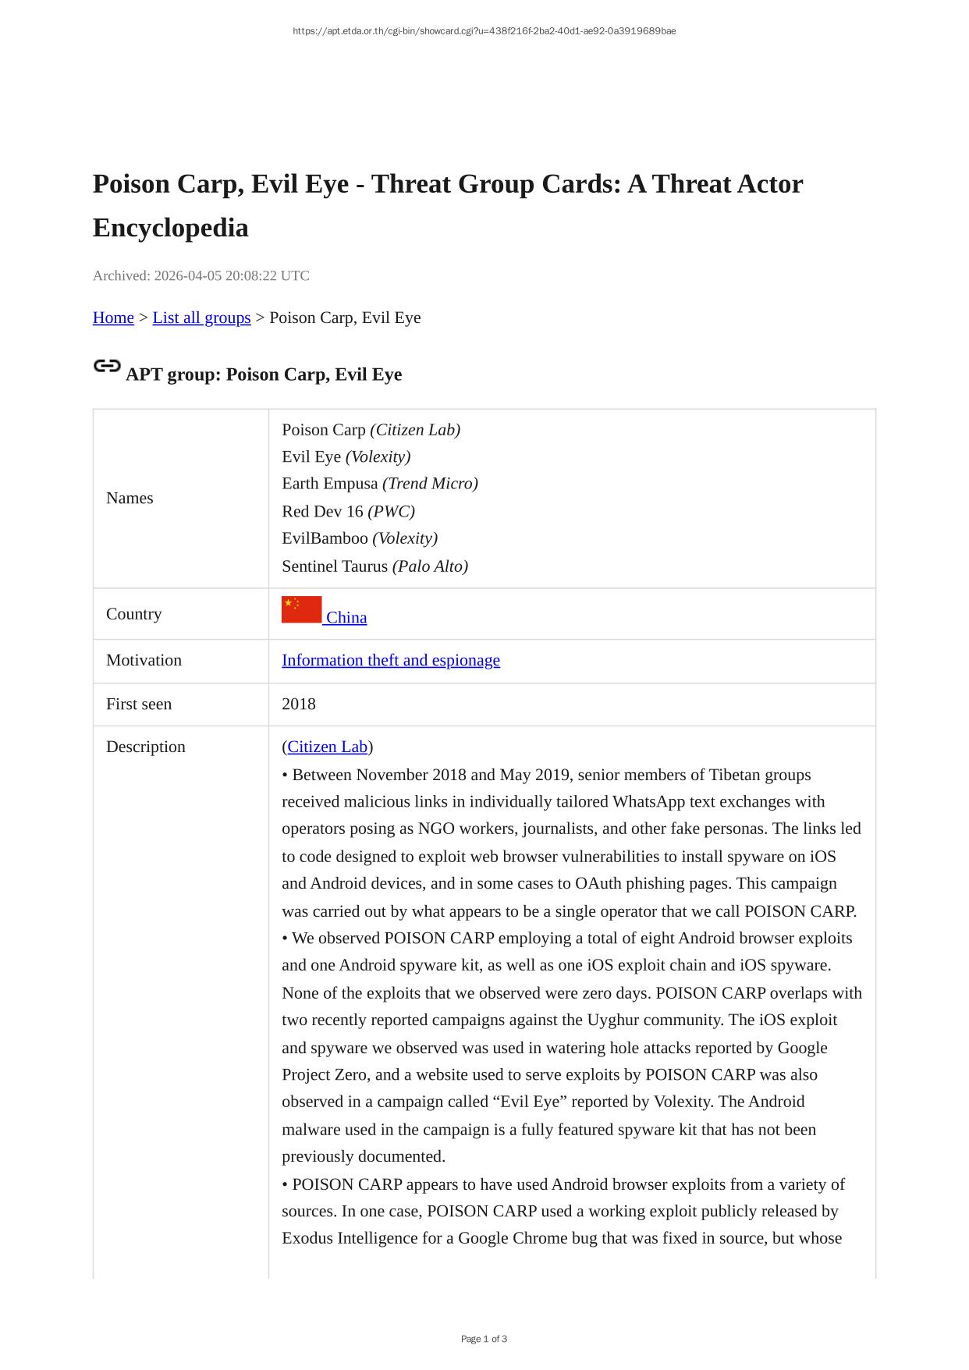Open the Home breadcrumb link

[x=113, y=318]
